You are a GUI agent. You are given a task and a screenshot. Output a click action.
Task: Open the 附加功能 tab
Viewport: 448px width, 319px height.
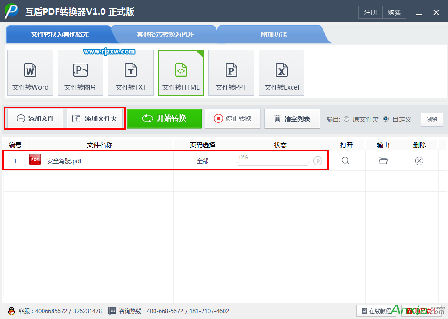pyautogui.click(x=273, y=34)
